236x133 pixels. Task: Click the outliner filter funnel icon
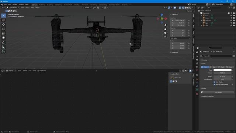coord(229,7)
